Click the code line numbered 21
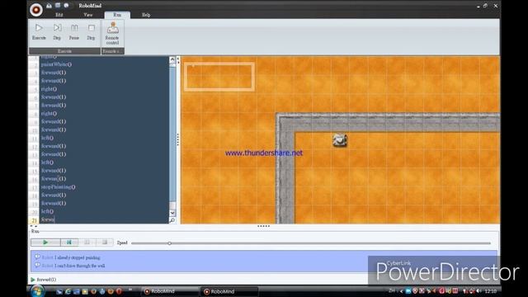Screen dimensions: 528x297 tap(48, 219)
